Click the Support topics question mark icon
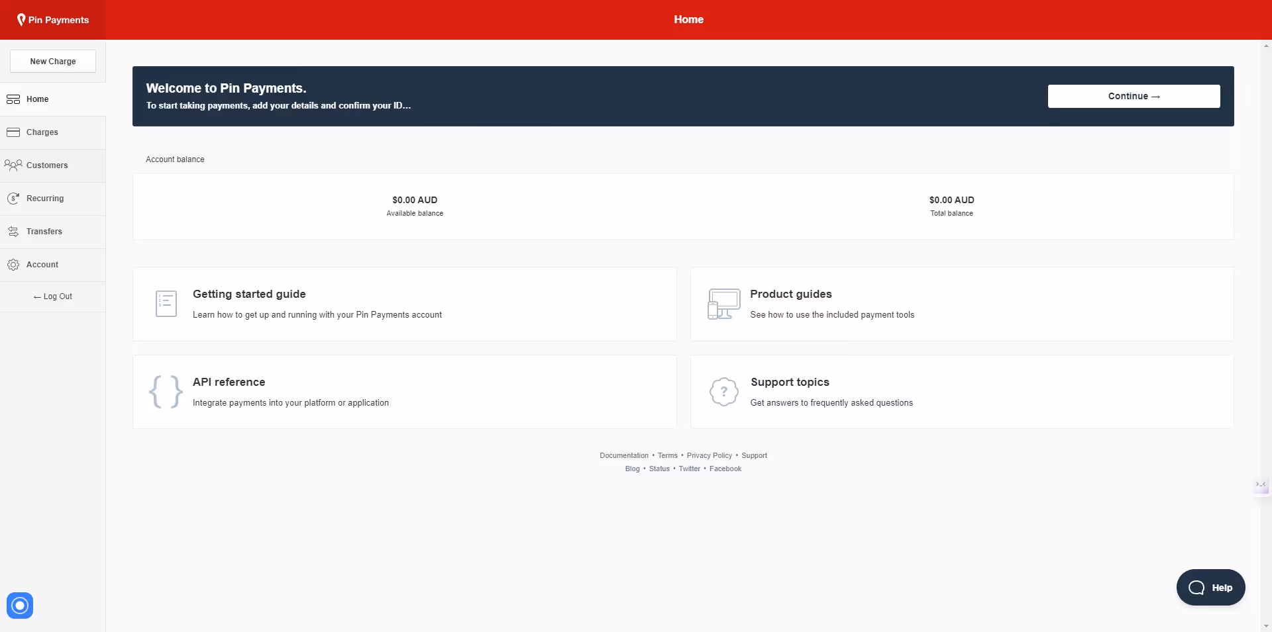This screenshot has height=632, width=1272. tap(723, 392)
